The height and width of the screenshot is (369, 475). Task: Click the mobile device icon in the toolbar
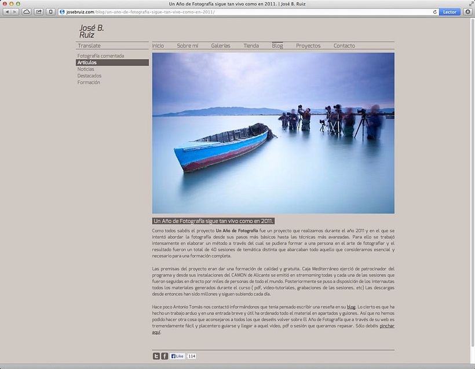50,10
